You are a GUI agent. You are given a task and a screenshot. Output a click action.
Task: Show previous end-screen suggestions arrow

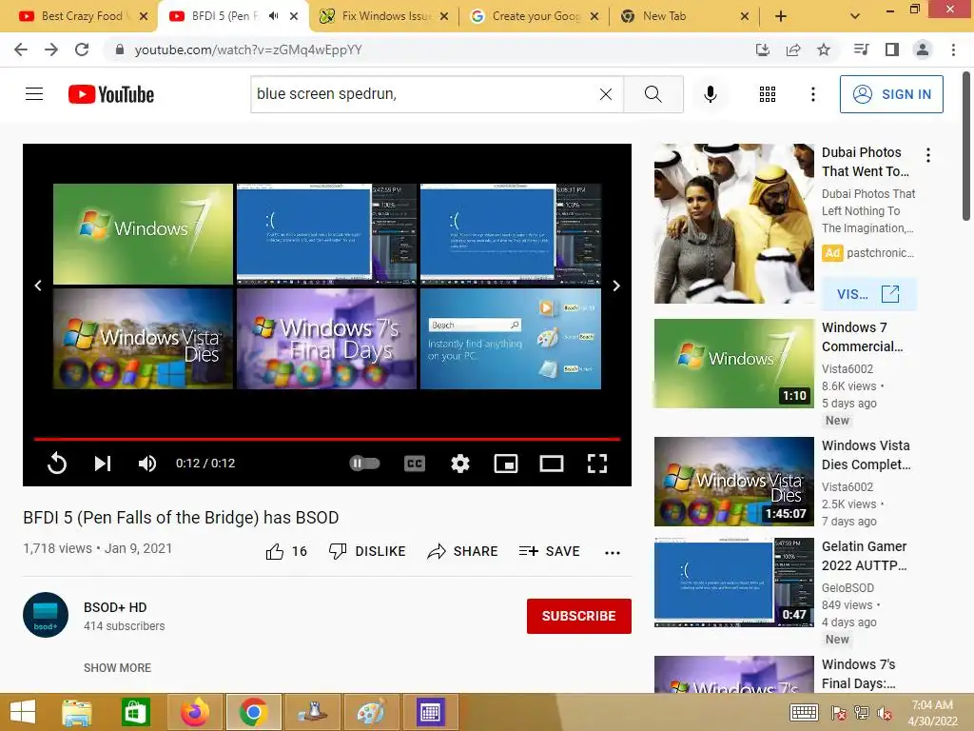coord(38,286)
